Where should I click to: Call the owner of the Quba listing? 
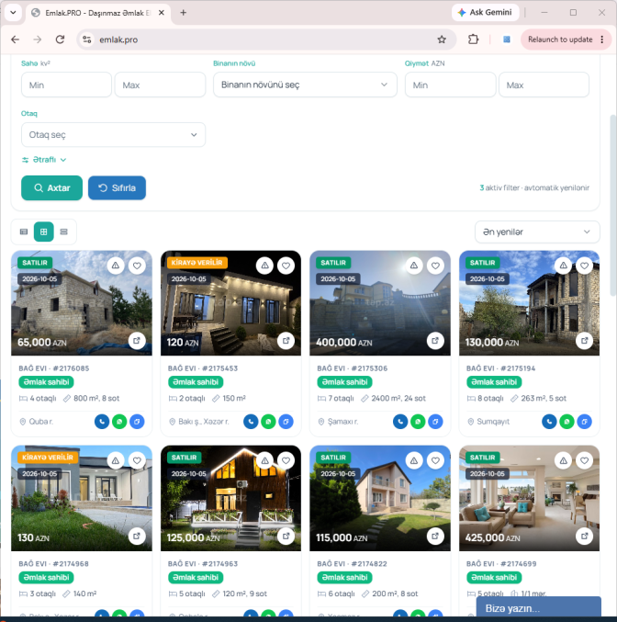tap(102, 422)
